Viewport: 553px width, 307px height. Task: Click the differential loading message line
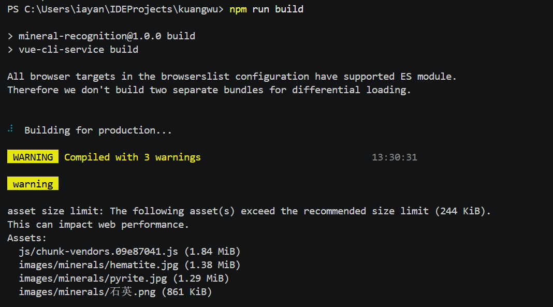[209, 90]
